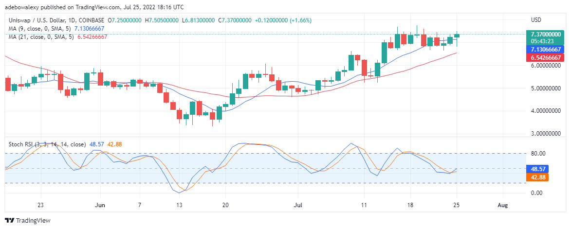The width and height of the screenshot is (571, 229).
Task: Click the orange 42.88 Stoch axis label
Action: (x=537, y=177)
